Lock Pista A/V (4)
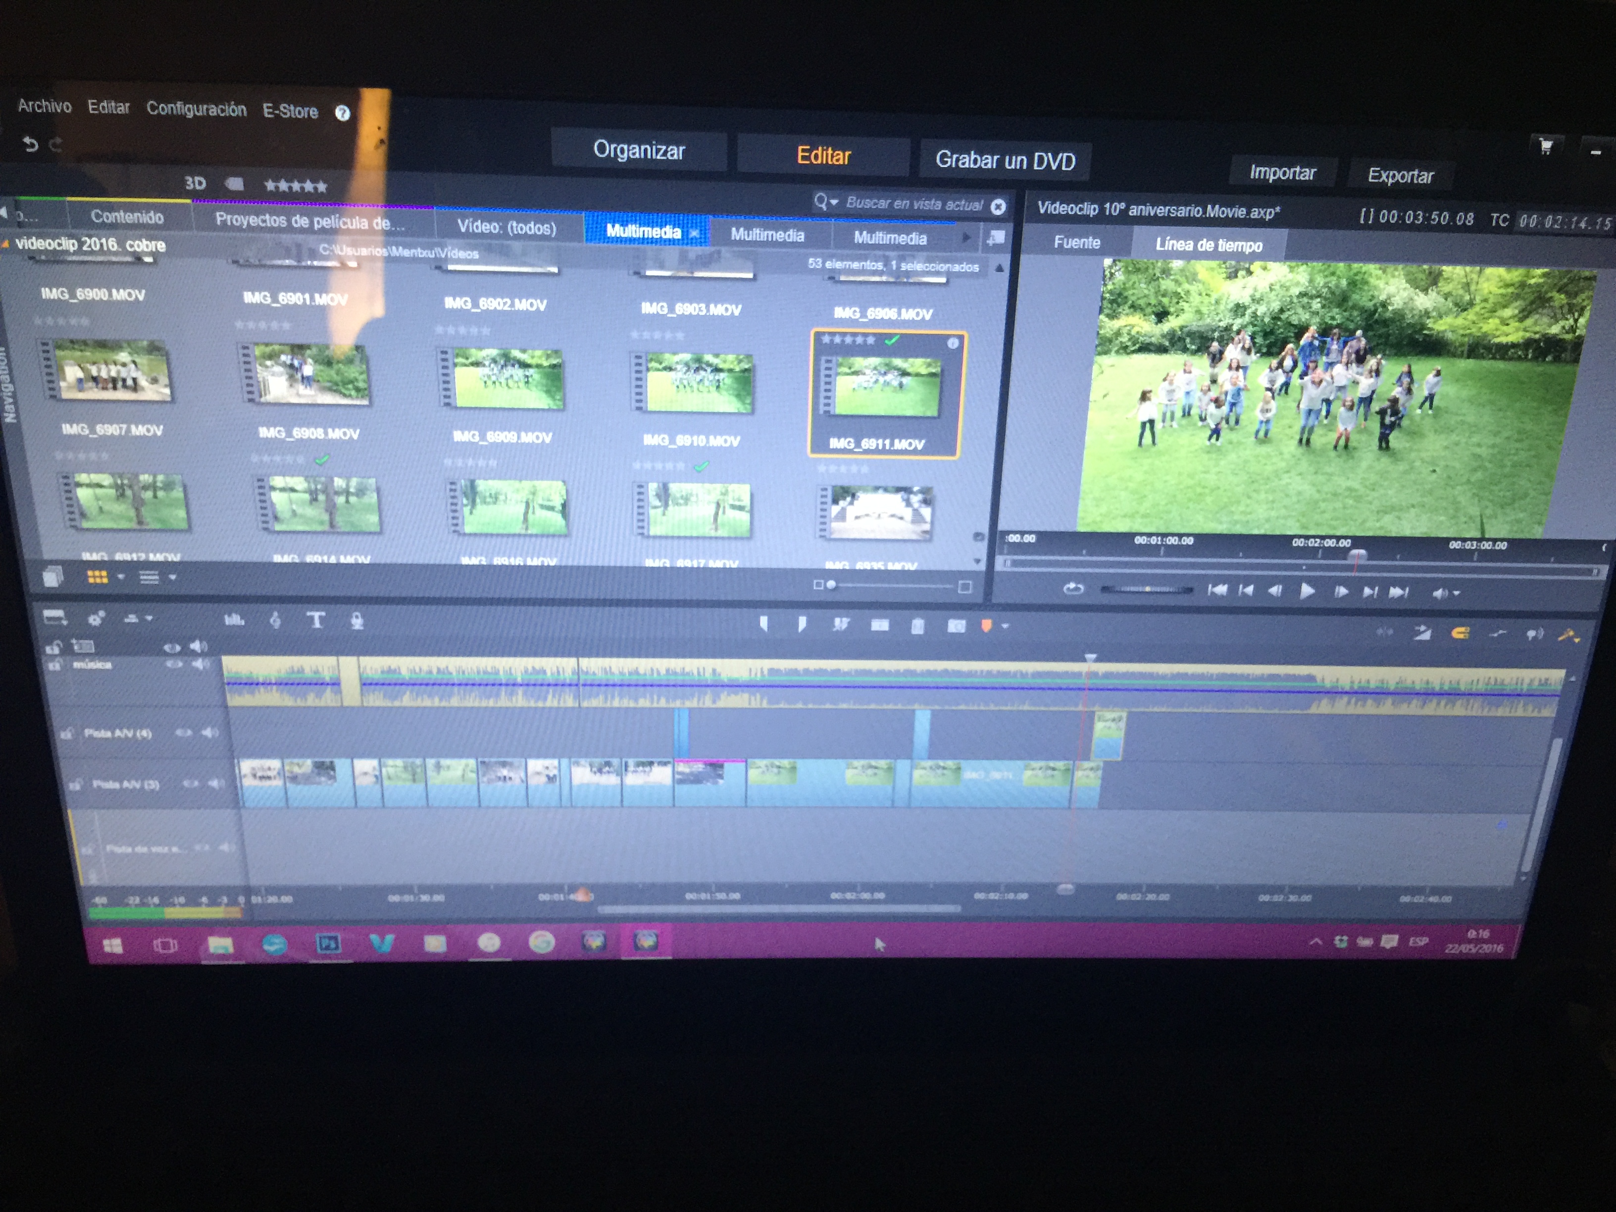 click(66, 733)
